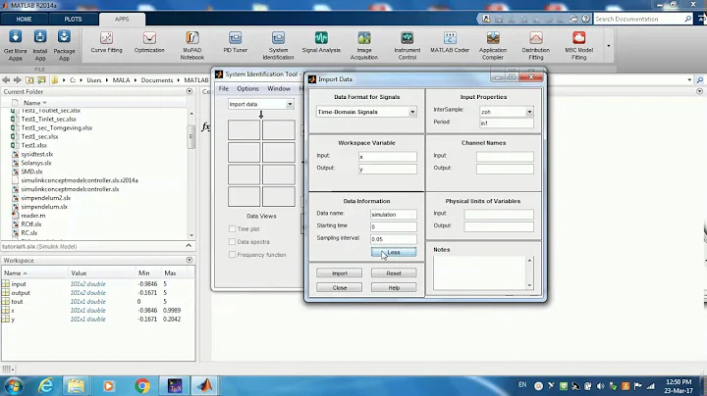Click the Import button
Screen dimensions: 707x396
[x=339, y=273]
